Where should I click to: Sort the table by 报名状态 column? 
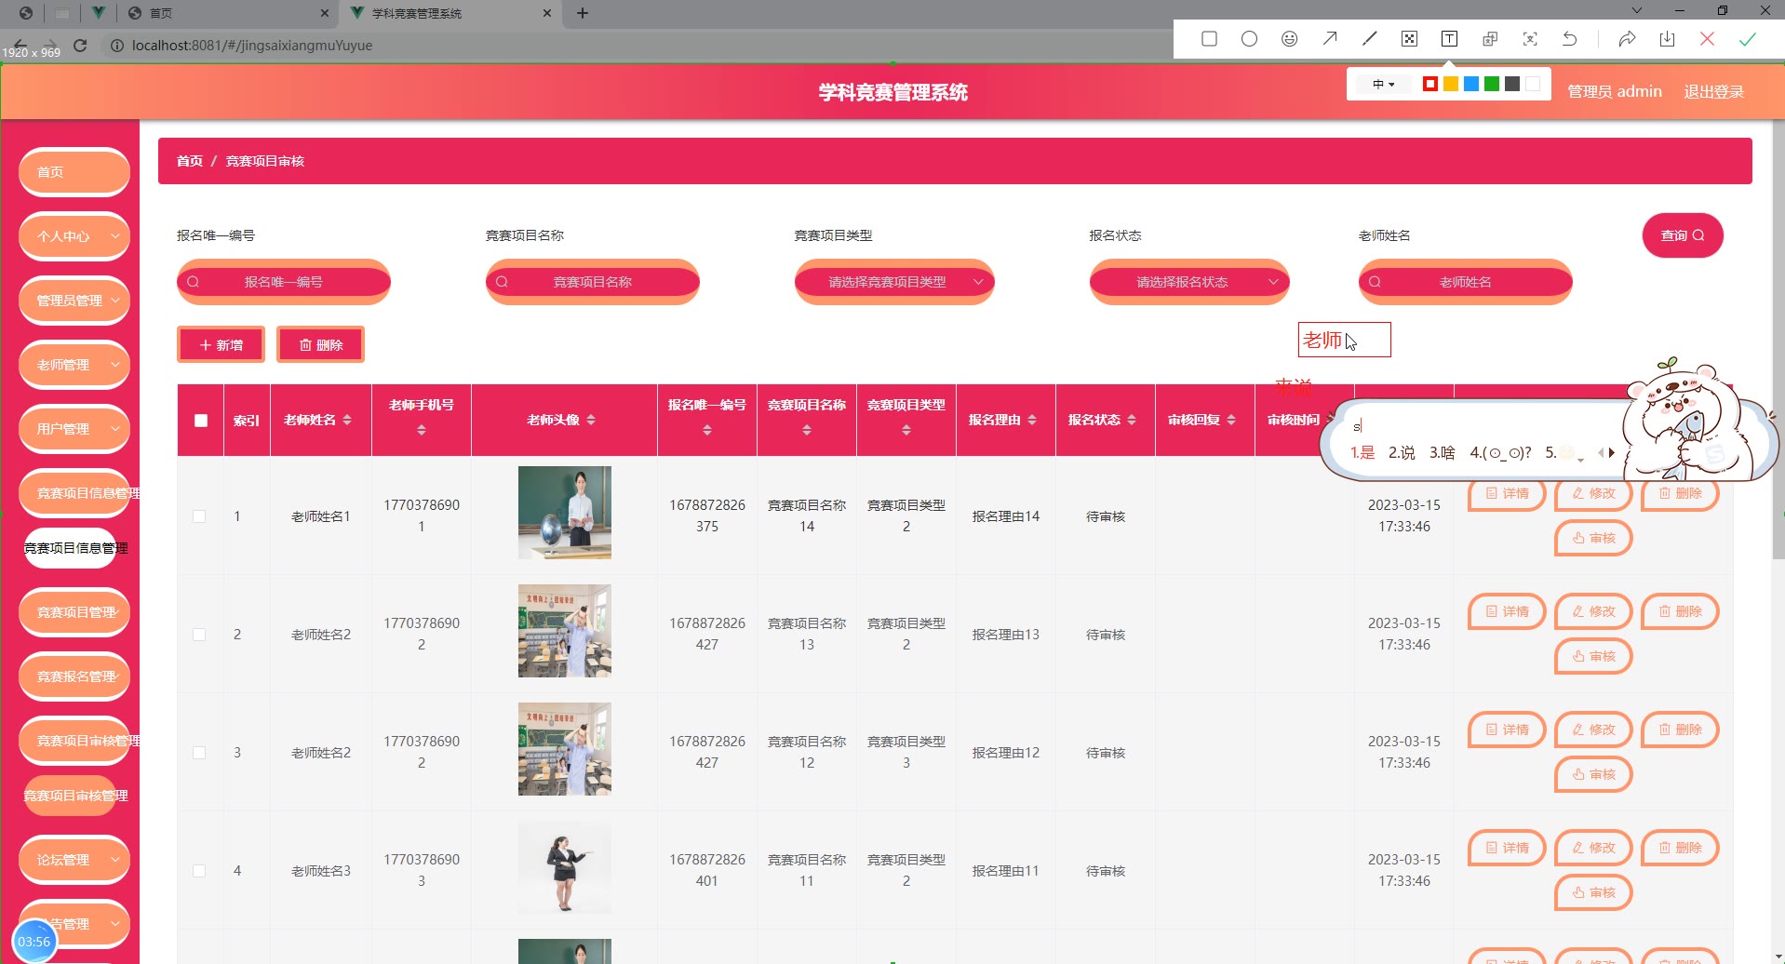click(x=1132, y=421)
